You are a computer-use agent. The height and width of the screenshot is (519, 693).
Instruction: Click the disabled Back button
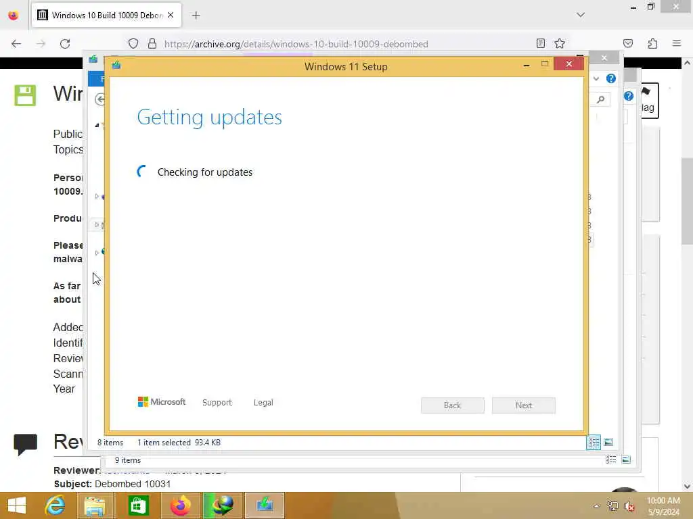[453, 405]
